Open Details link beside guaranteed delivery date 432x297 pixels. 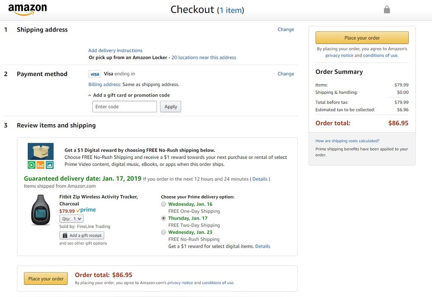pyautogui.click(x=260, y=179)
